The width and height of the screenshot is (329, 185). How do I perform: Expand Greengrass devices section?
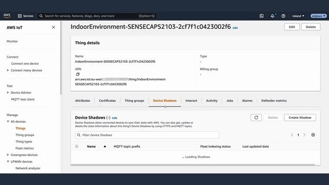[8, 155]
